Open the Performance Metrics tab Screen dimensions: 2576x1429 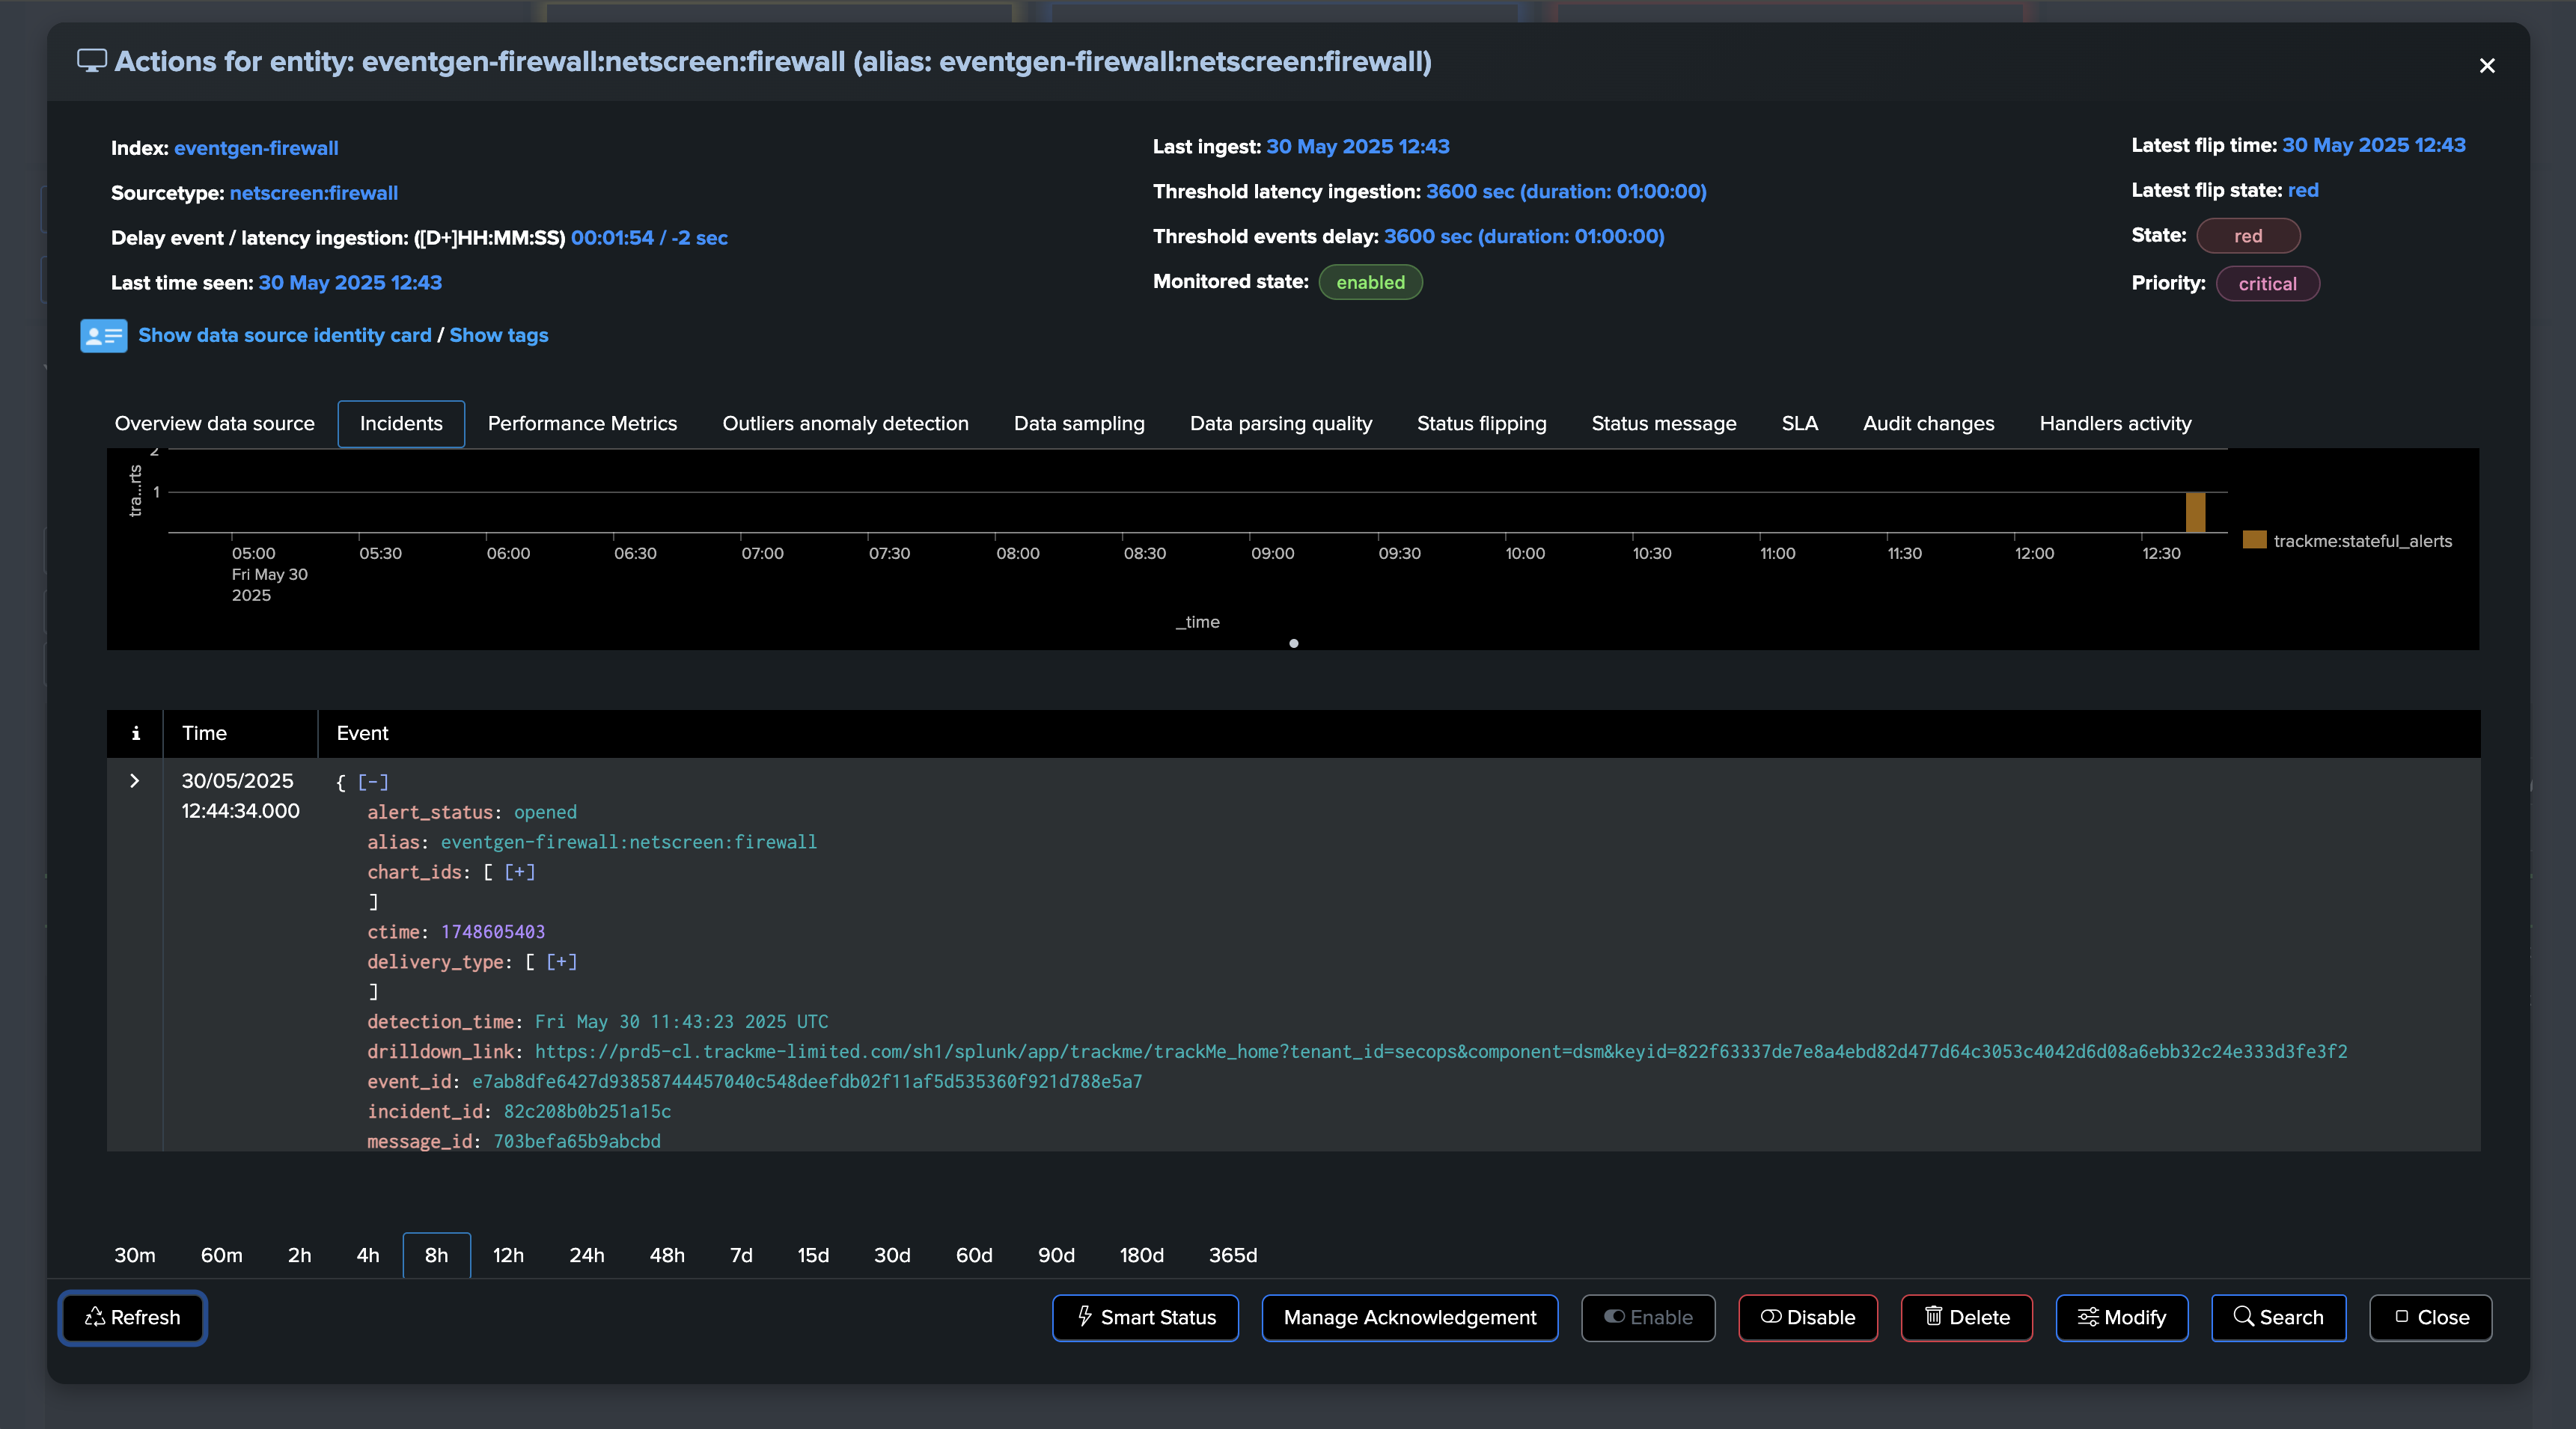coord(582,423)
